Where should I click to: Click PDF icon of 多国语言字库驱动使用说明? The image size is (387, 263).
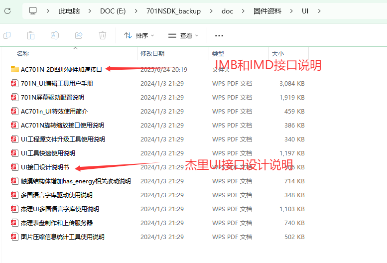click(x=14, y=195)
